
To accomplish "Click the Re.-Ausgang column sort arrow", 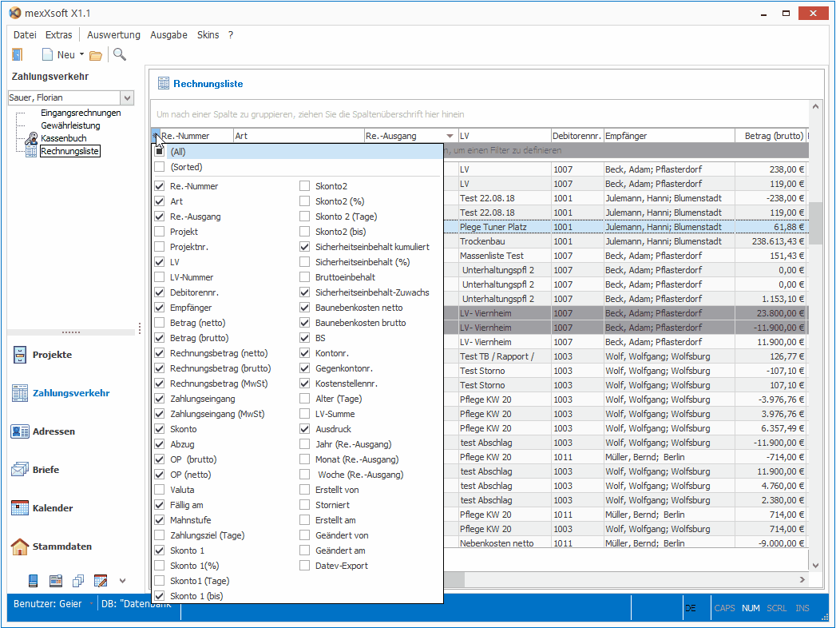I will coord(450,136).
